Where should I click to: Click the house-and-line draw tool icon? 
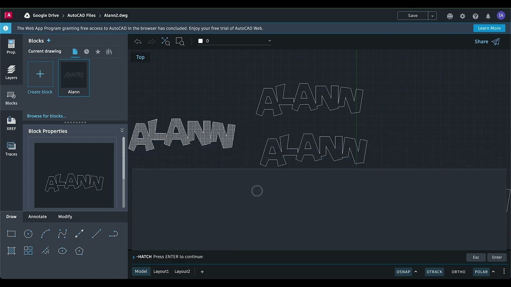(x=46, y=251)
